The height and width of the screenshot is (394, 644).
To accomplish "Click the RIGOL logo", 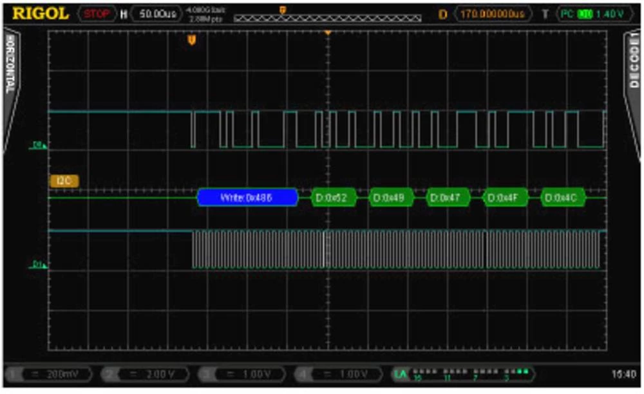I will tap(41, 14).
